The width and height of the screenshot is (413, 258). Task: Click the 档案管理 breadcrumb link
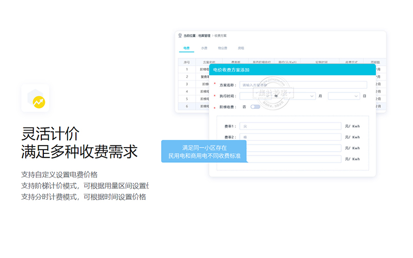[204, 36]
